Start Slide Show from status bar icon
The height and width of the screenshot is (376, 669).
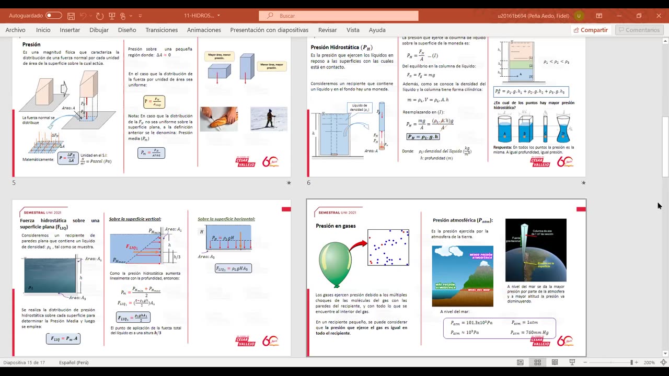point(572,362)
